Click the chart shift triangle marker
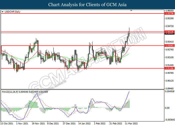 coord(131,10)
